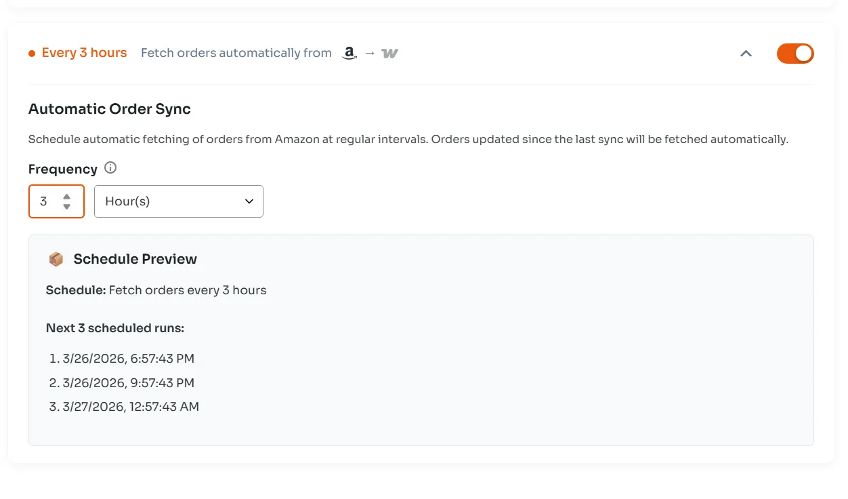Click the arrow between Amazon and Walmart icons

(x=369, y=53)
